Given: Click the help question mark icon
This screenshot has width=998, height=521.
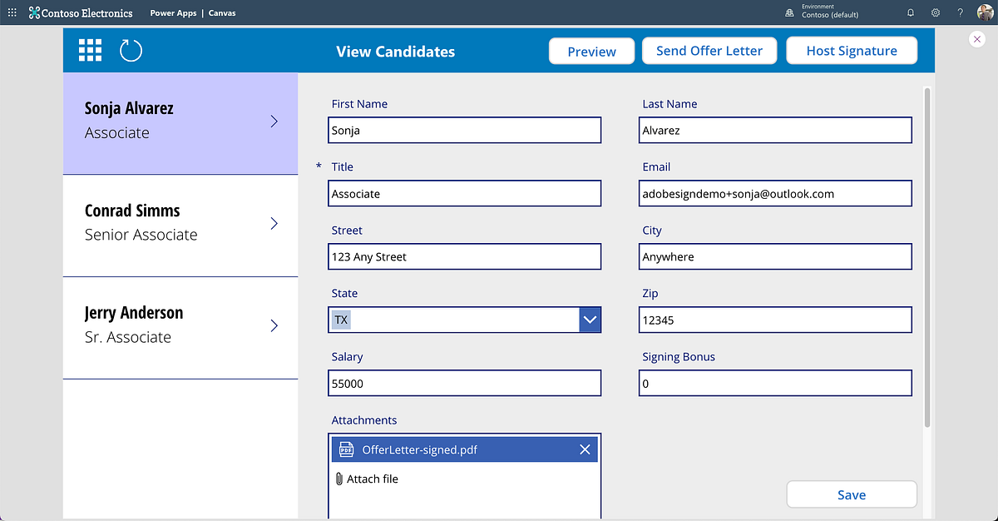Looking at the screenshot, I should pos(960,12).
